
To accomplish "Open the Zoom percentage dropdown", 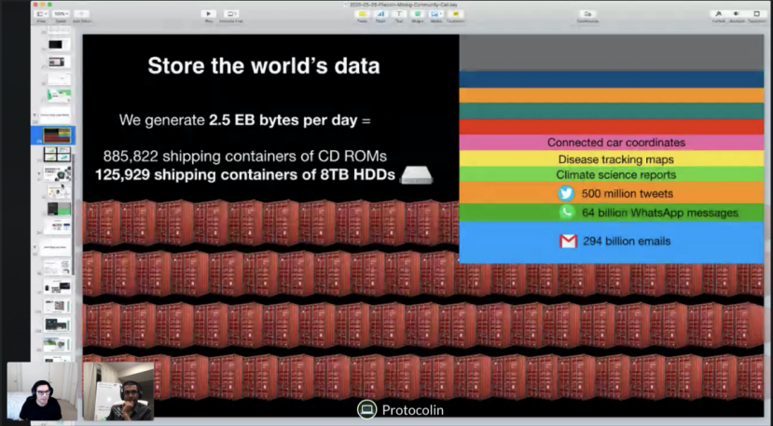I will 62,14.
